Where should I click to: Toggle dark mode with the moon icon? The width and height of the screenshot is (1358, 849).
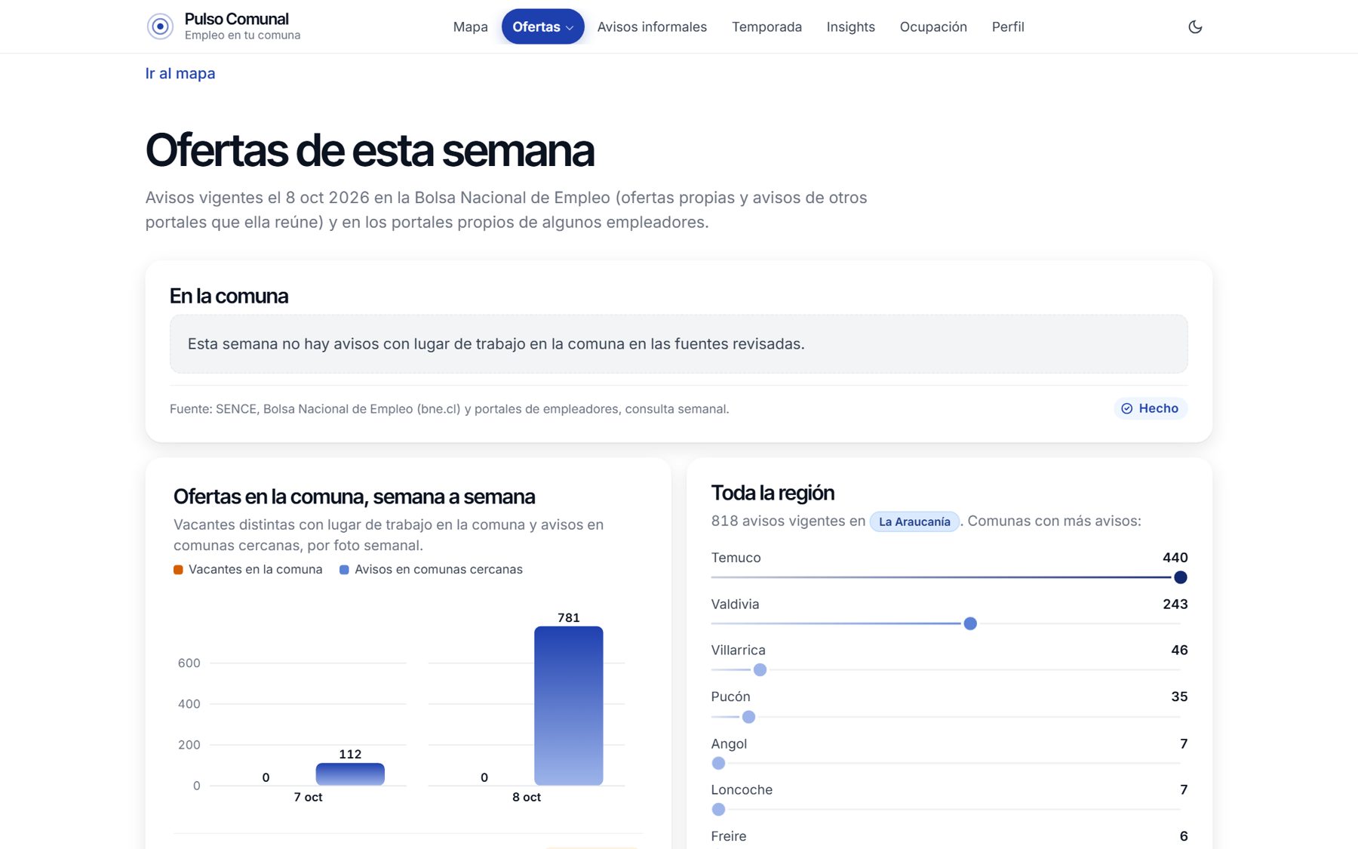pos(1195,26)
